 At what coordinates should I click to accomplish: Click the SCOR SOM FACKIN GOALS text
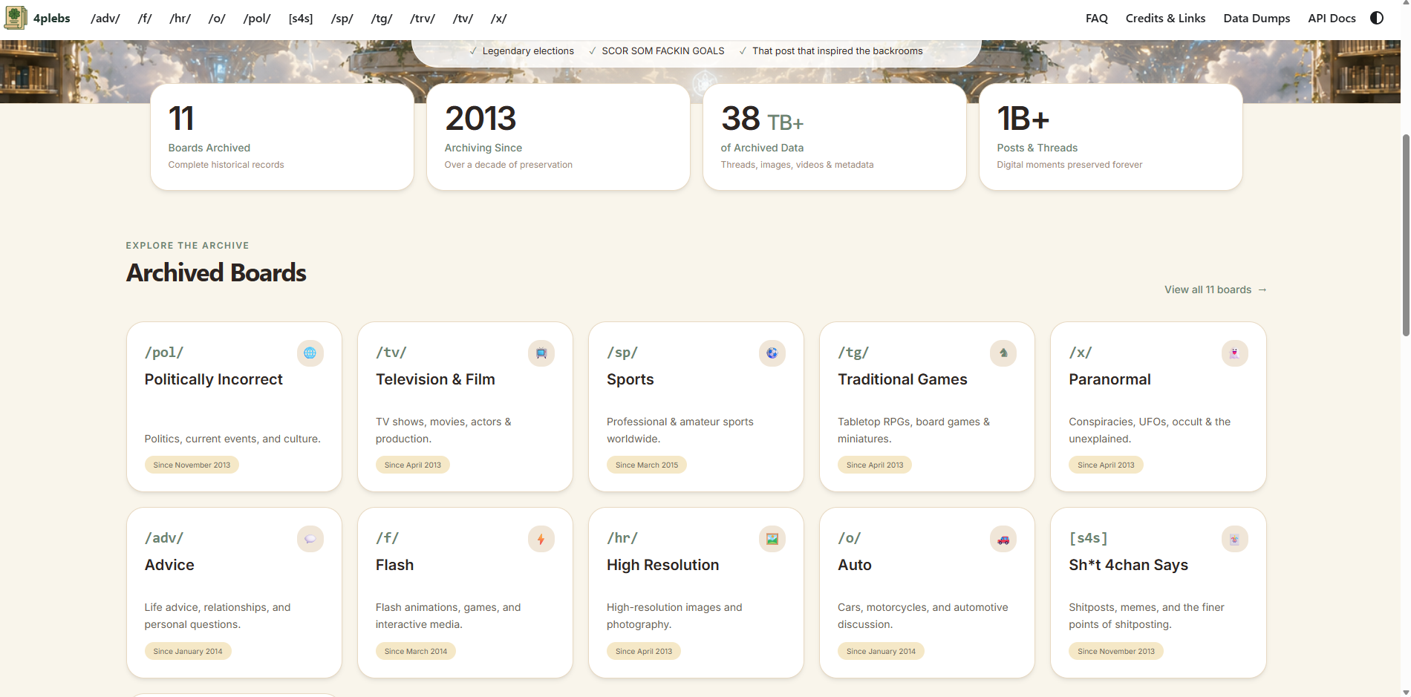click(663, 51)
